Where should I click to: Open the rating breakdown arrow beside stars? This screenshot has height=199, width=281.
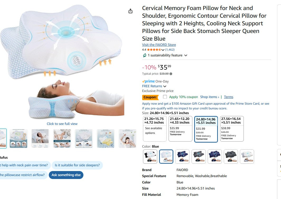click(x=163, y=50)
